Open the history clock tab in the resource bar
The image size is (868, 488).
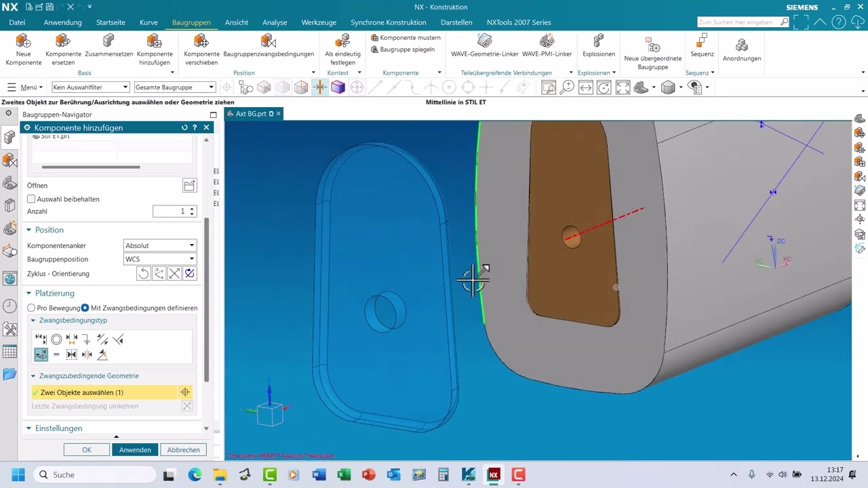(x=9, y=306)
